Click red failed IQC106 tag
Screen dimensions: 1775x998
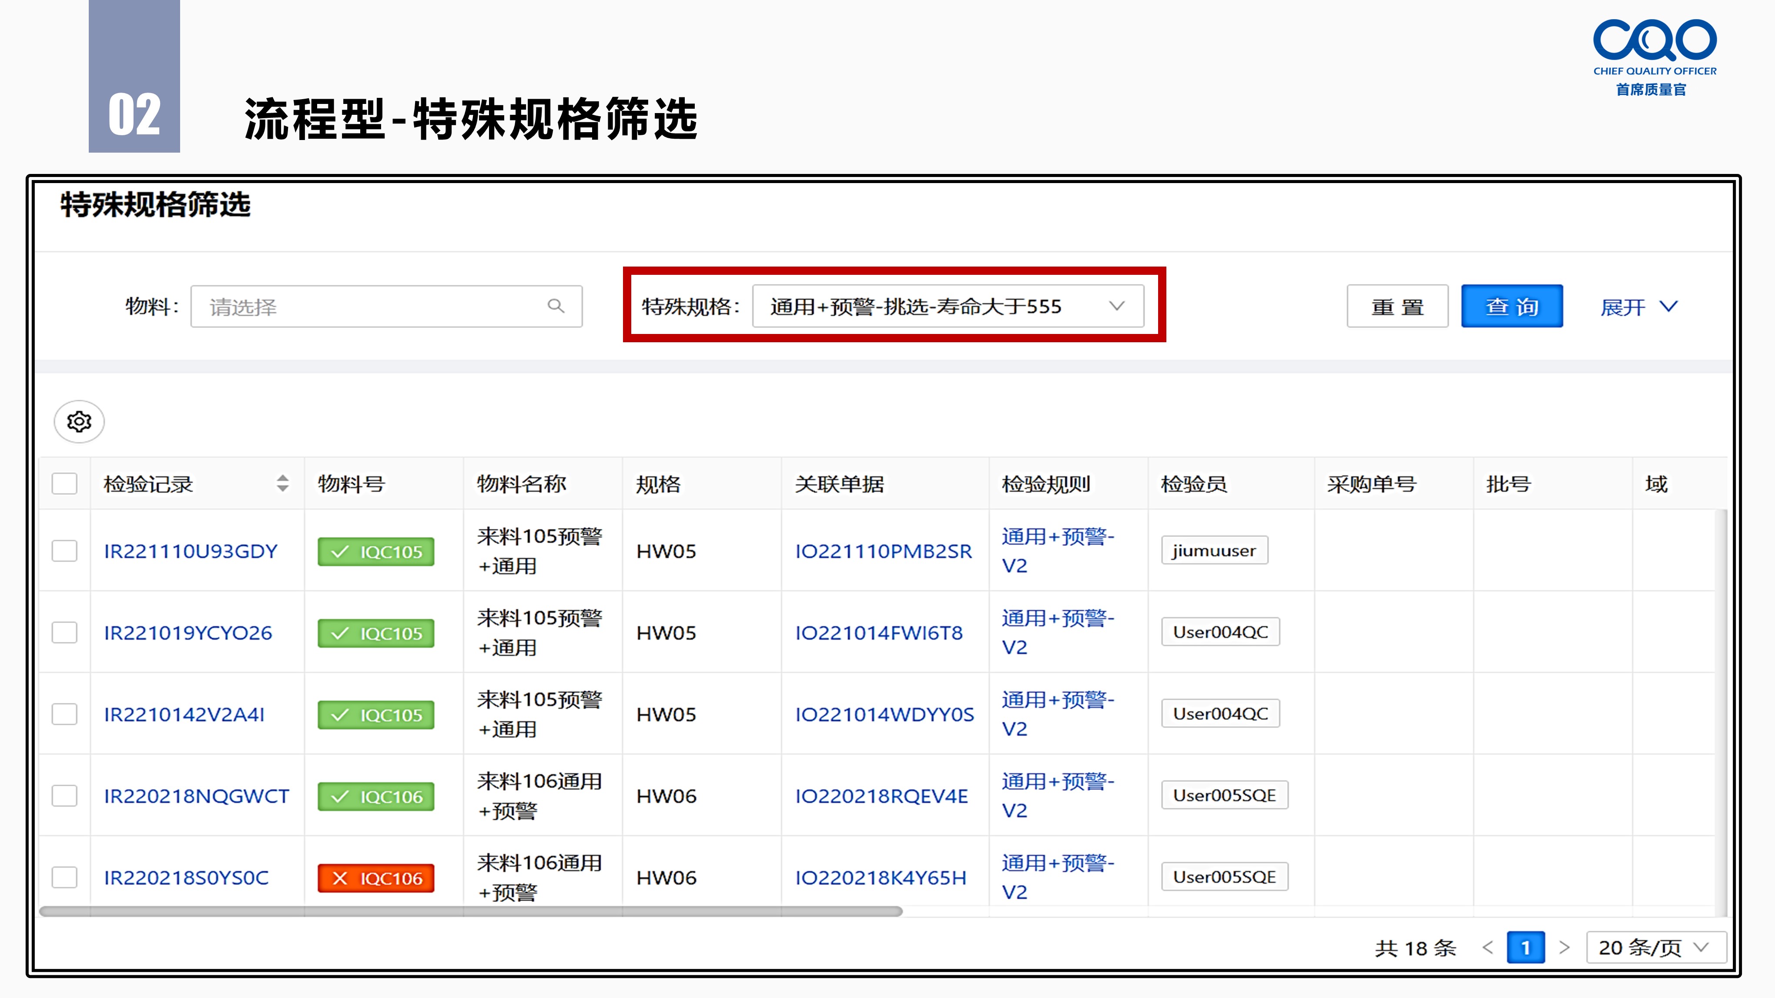point(376,878)
